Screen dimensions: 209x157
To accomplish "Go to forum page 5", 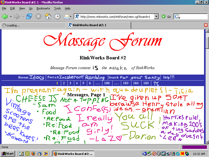I will click(83, 83).
